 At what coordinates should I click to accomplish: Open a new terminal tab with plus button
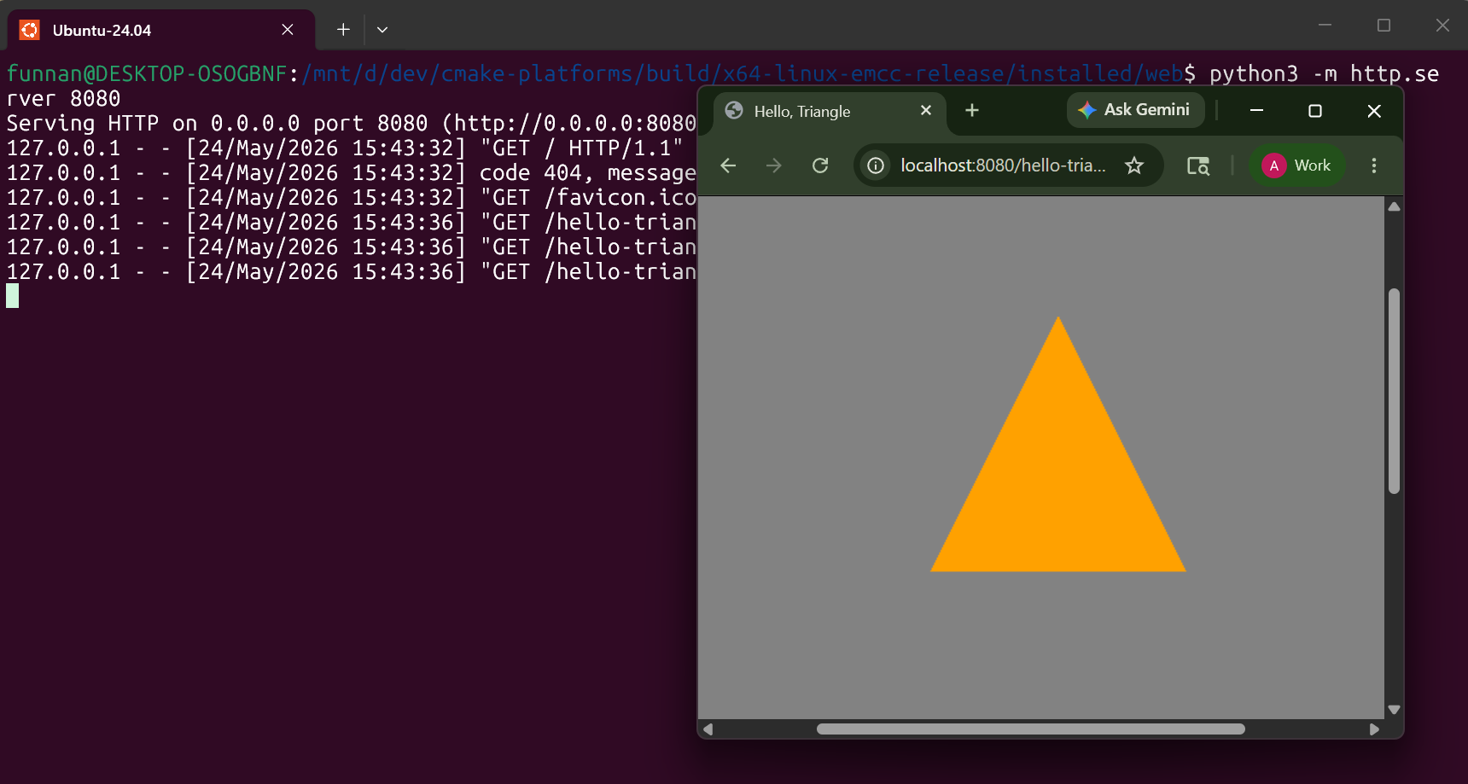coord(343,30)
